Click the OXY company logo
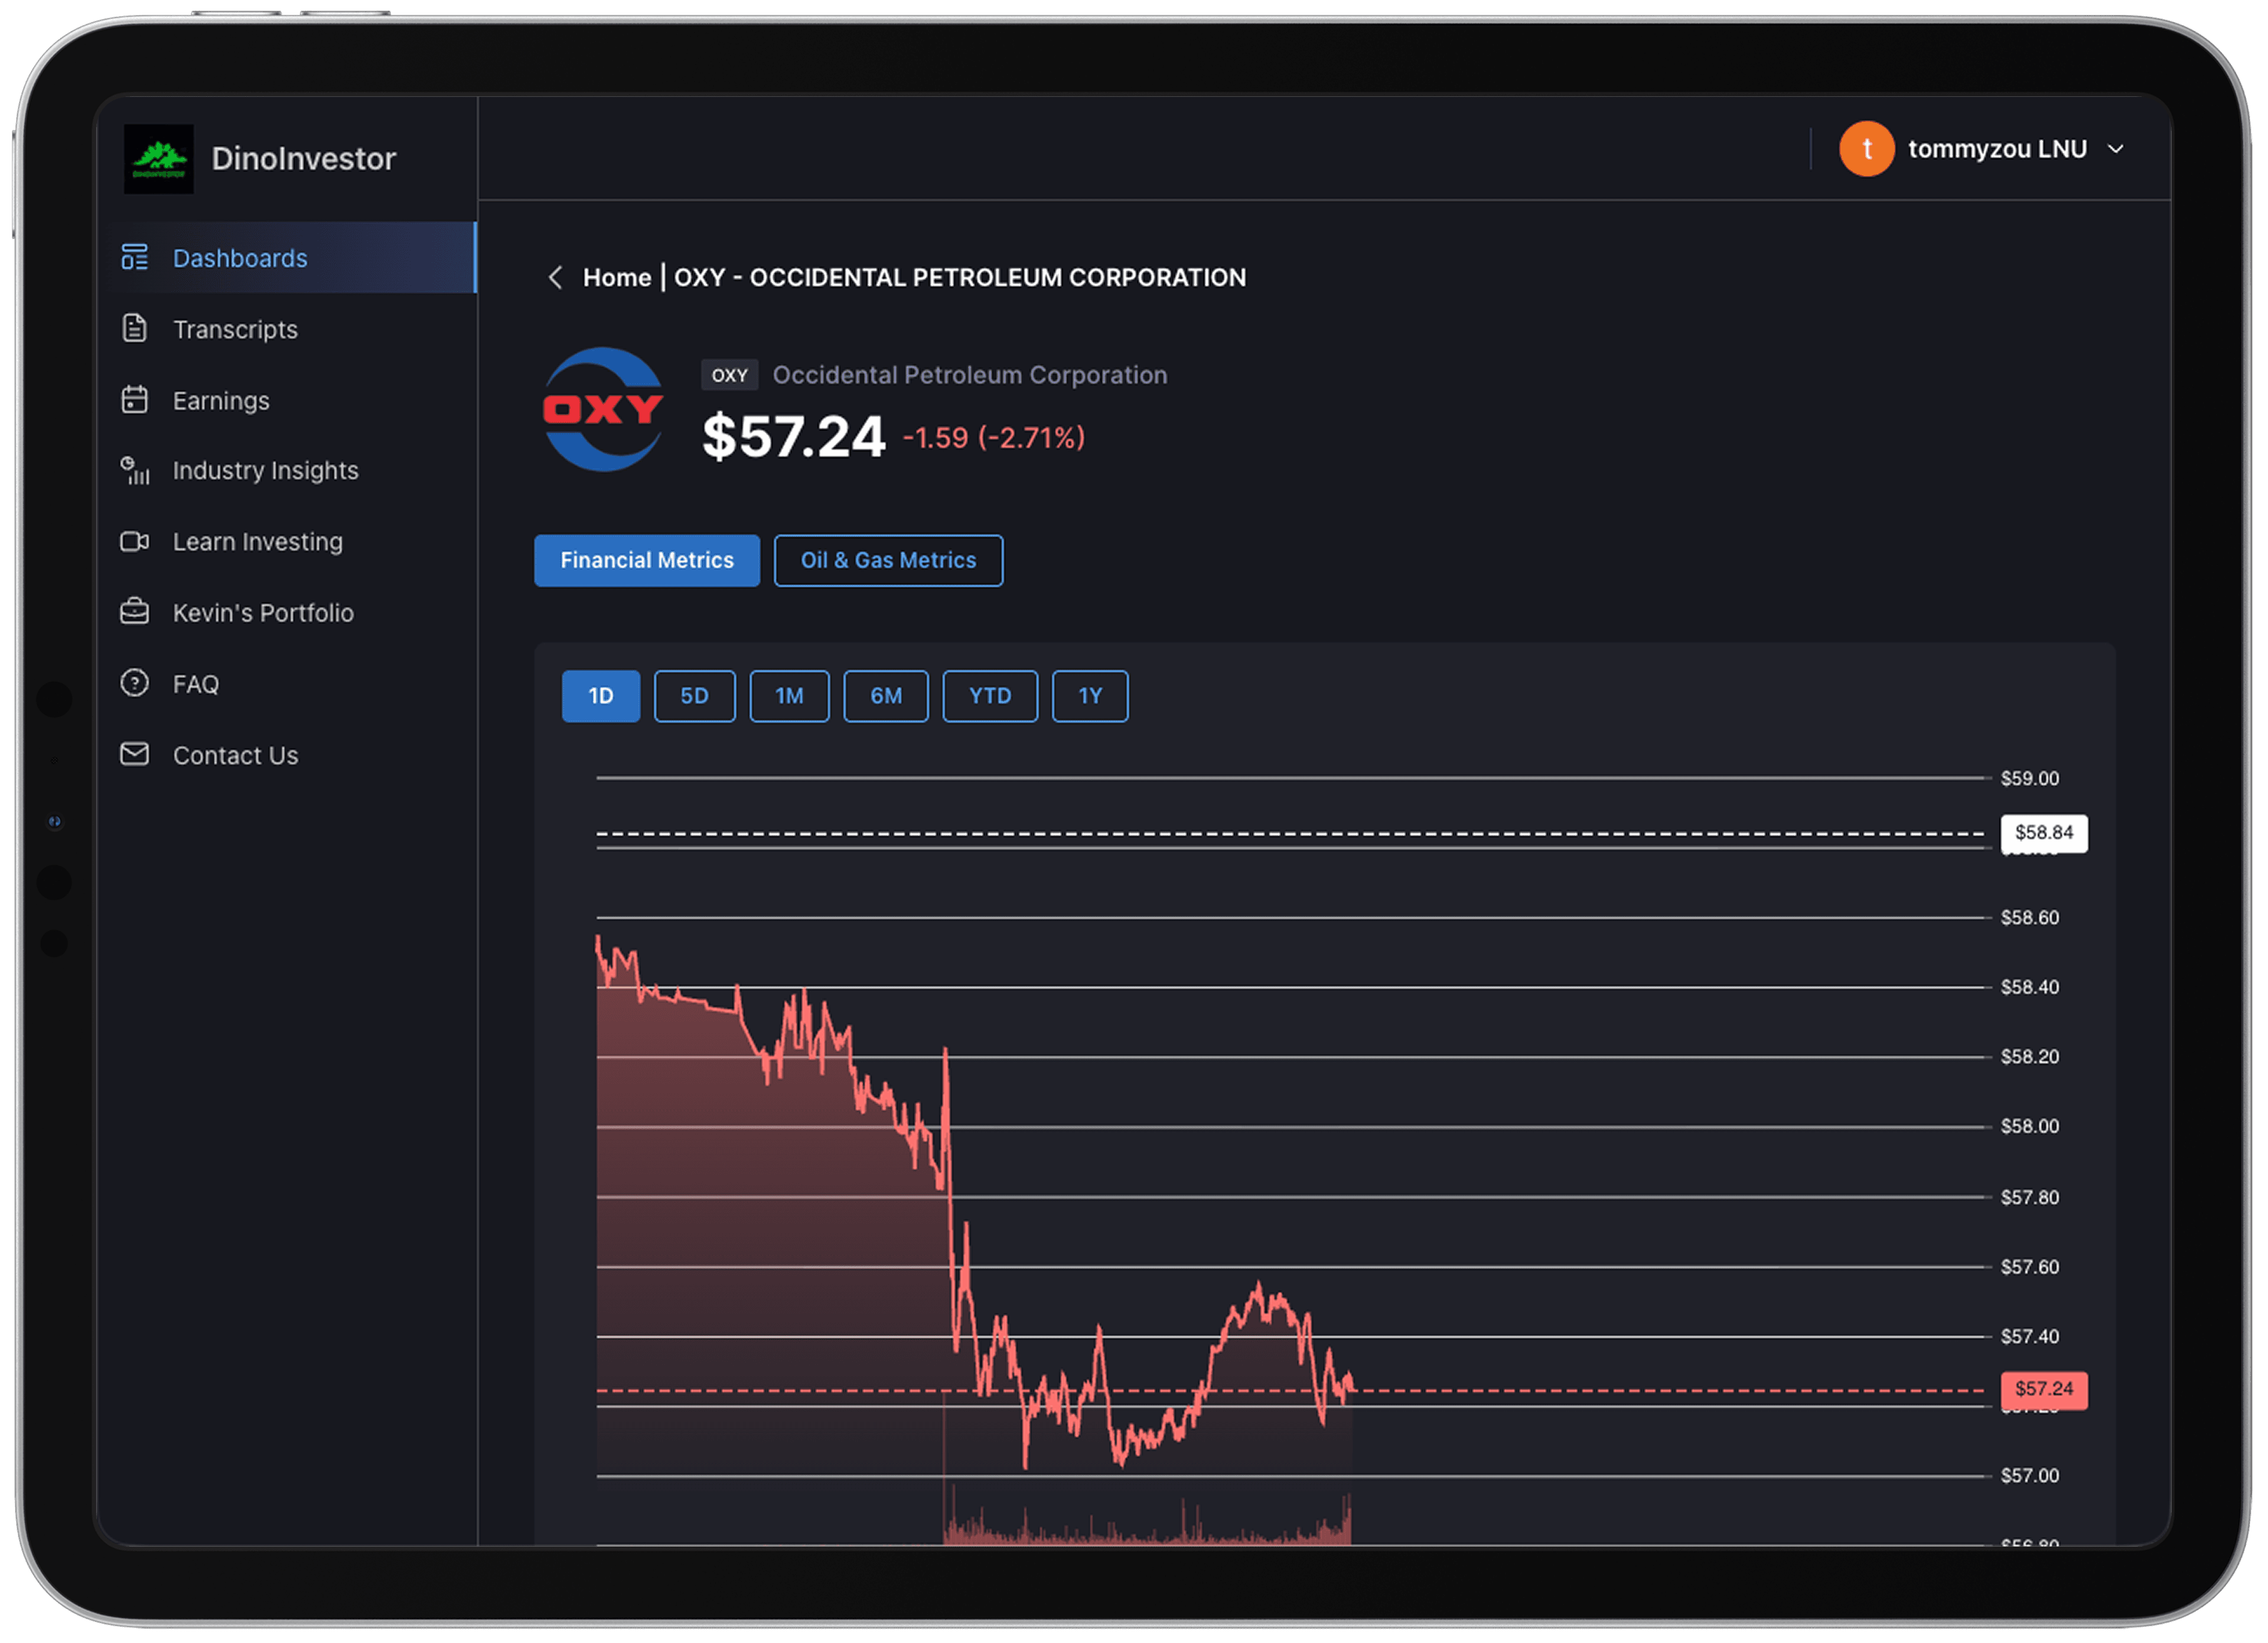This screenshot has height=1643, width=2268. coord(603,410)
